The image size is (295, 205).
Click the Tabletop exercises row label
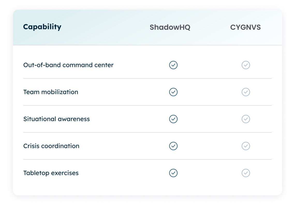pos(51,173)
